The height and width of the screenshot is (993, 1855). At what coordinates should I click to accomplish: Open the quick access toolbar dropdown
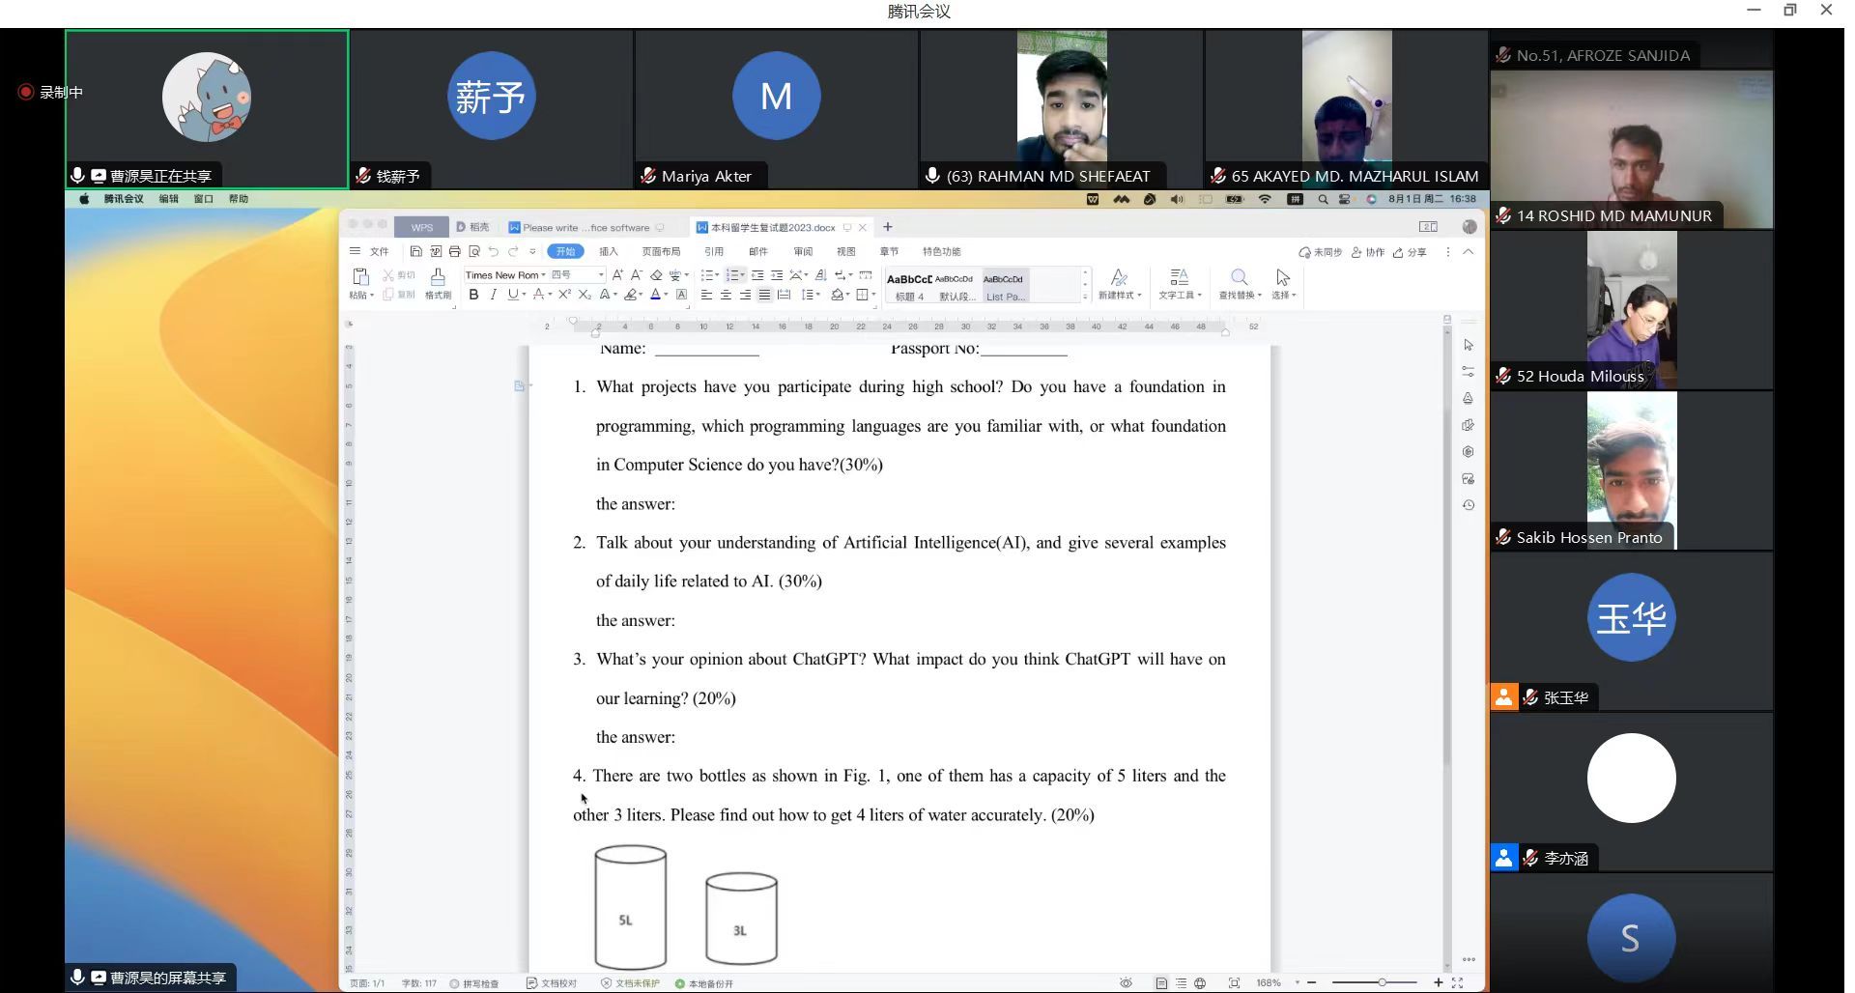(x=532, y=252)
